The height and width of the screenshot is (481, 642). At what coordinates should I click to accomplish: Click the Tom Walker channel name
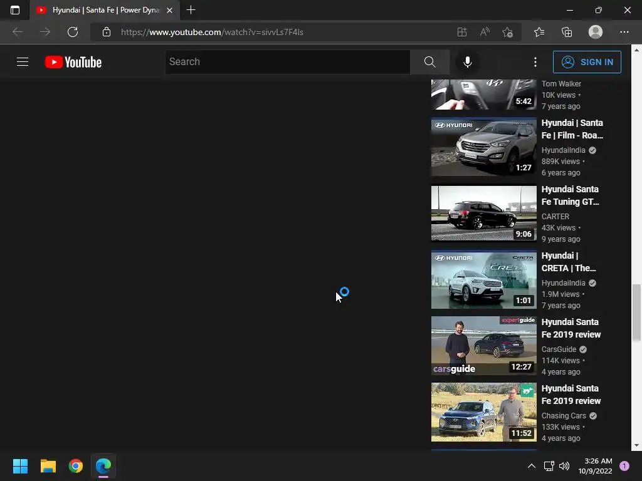[x=561, y=83]
